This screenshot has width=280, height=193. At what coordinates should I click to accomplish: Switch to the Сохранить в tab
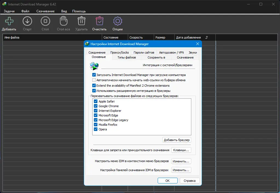coord(156,57)
